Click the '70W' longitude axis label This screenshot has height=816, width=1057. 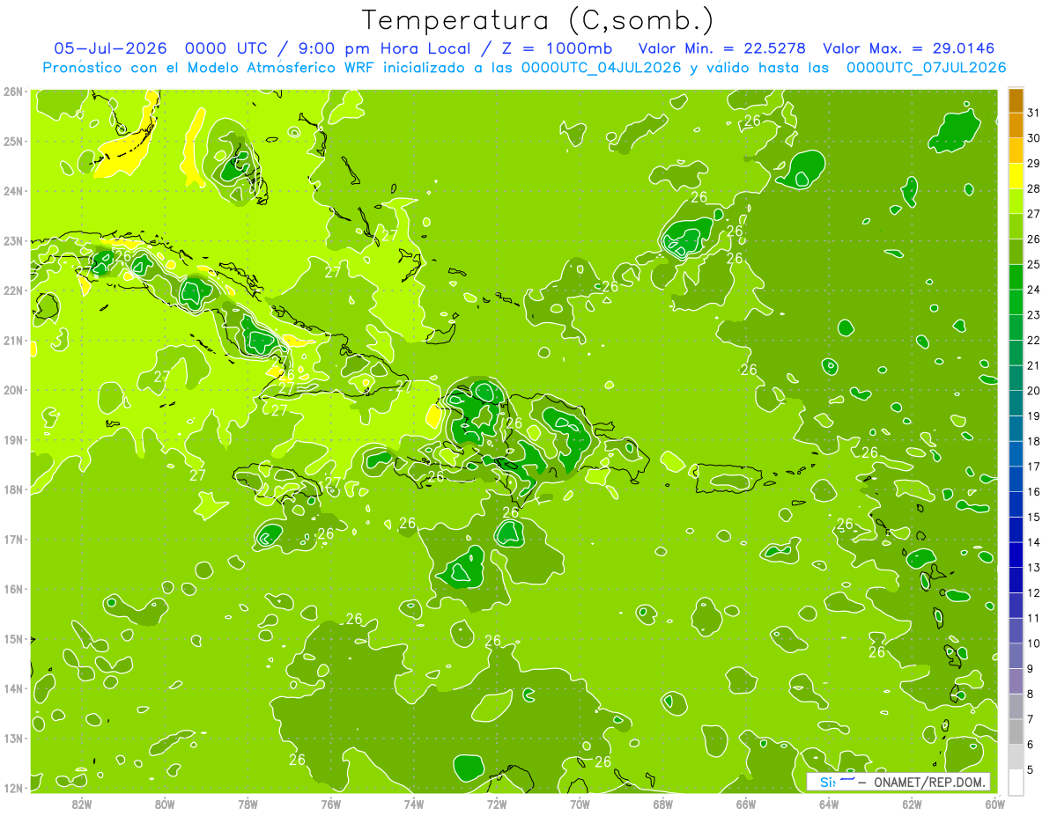coord(580,804)
